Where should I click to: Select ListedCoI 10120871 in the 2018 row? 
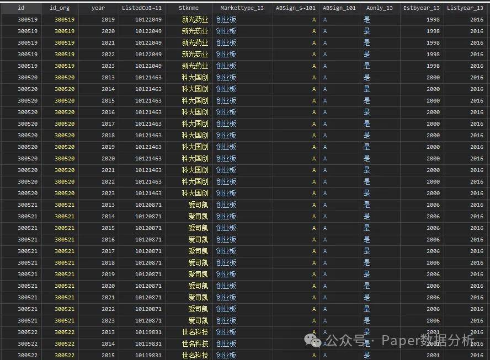tap(148, 262)
